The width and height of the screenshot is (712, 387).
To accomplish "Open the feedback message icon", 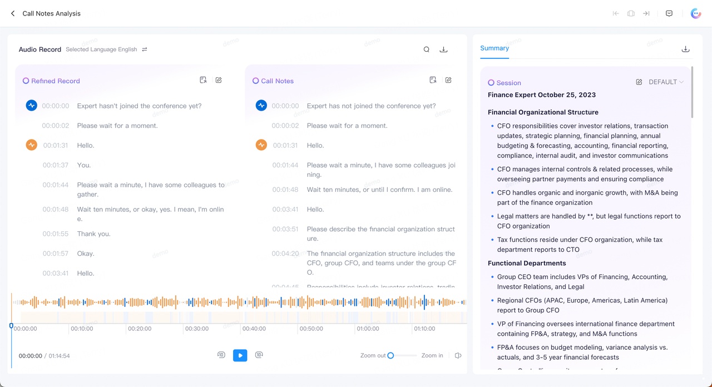I will tap(669, 13).
